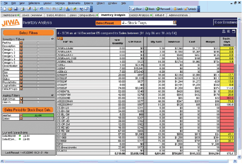Clear Aging Filters with eraser icon

[x=52, y=95]
